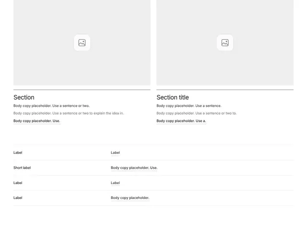Follow the 'Label' link in third table row
307x233 pixels.
click(x=115, y=183)
